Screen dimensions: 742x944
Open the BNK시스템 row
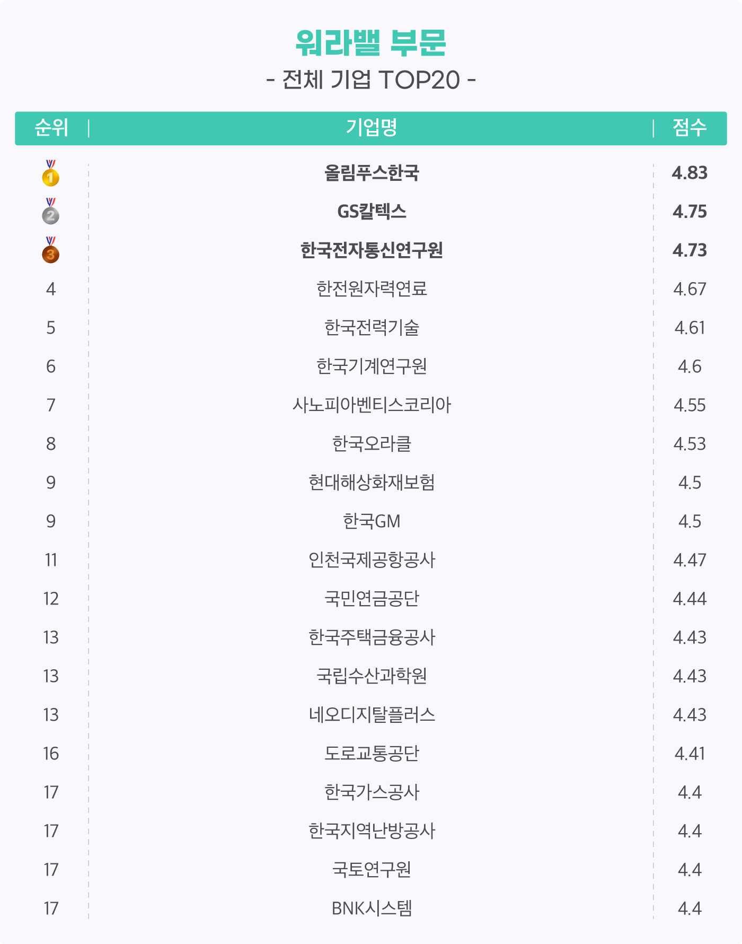372,908
